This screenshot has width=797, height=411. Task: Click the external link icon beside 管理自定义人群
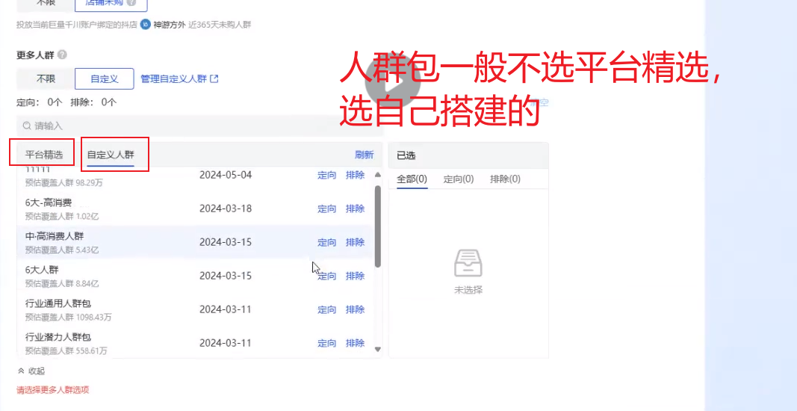click(x=214, y=78)
